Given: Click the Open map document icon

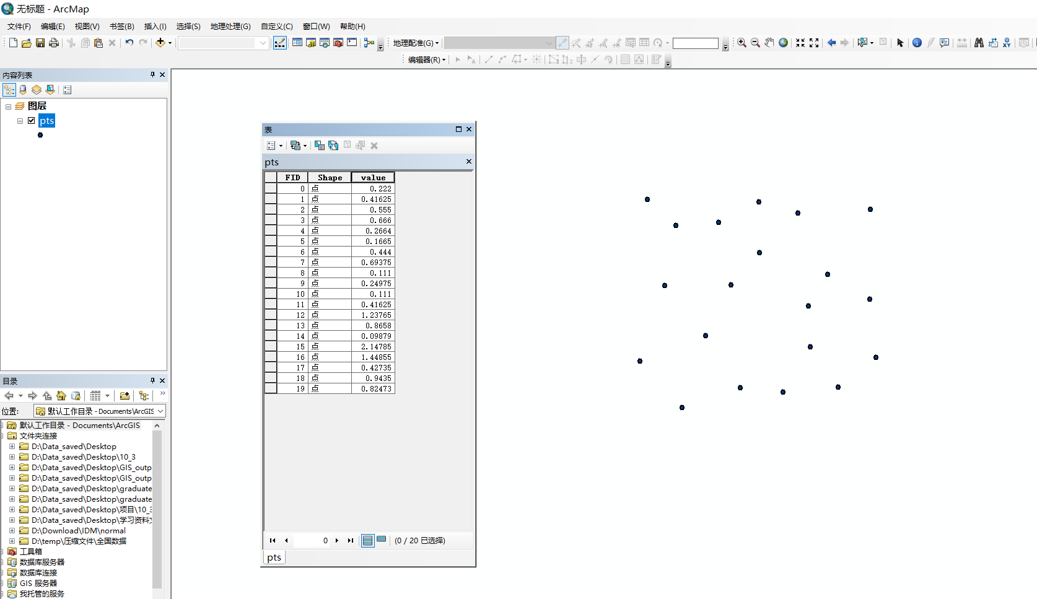Looking at the screenshot, I should tap(27, 43).
